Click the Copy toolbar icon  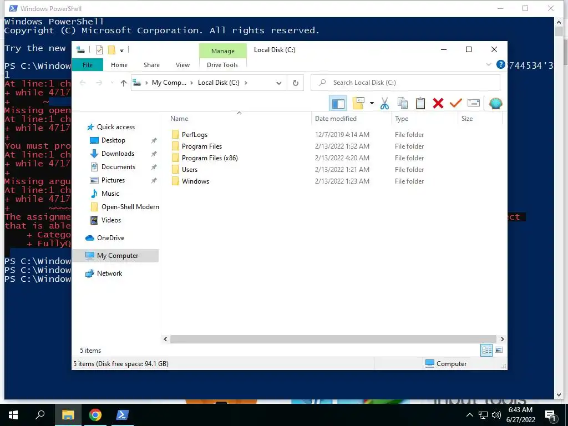tap(403, 104)
